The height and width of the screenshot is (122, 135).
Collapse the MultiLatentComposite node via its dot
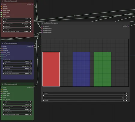pyautogui.click(x=42, y=23)
